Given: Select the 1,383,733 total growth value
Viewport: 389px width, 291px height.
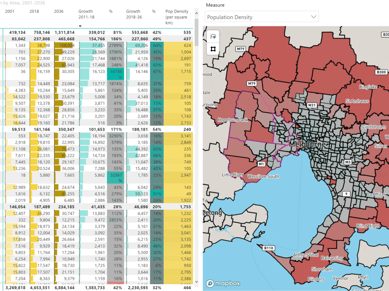Looking at the screenshot, I should (95, 288).
